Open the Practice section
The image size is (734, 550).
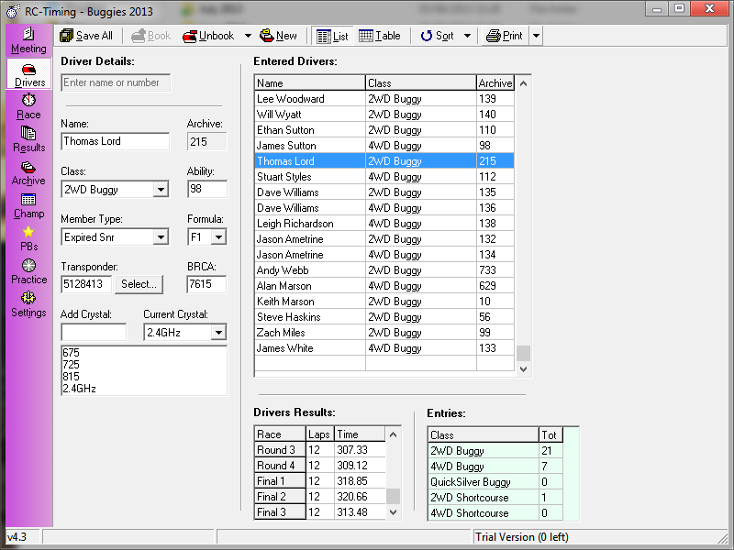point(28,271)
